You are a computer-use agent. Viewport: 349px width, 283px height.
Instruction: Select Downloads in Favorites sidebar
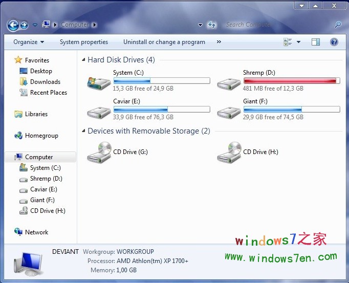click(x=45, y=82)
